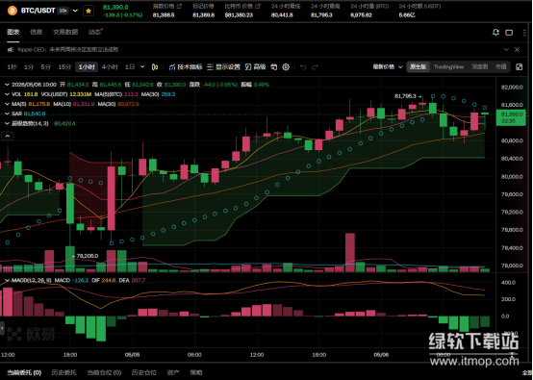Expand the news banner chevron

tap(506, 50)
